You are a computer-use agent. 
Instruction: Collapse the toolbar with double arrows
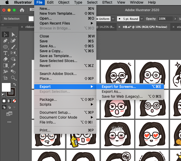coord(3,25)
